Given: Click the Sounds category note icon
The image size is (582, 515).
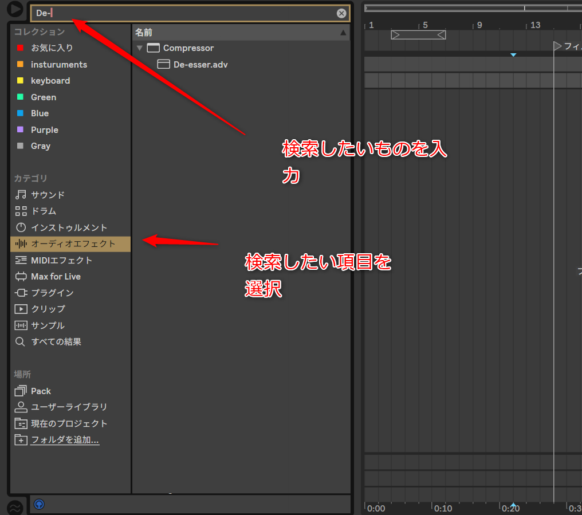Looking at the screenshot, I should (x=21, y=195).
